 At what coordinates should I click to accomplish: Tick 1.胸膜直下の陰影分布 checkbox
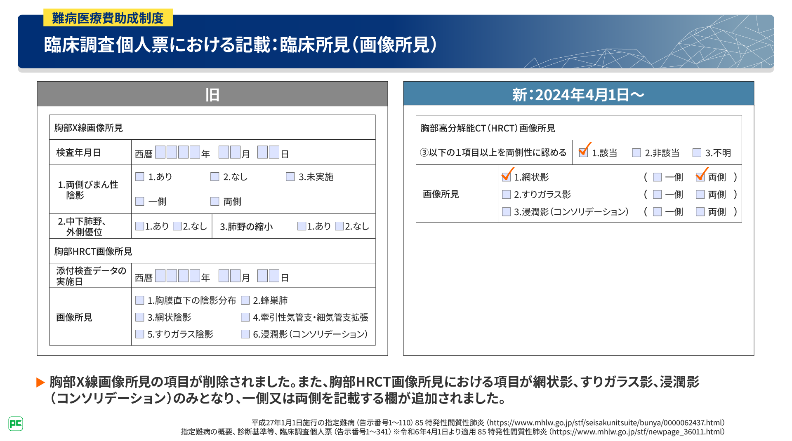click(140, 300)
